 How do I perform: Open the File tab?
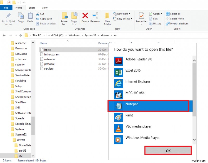[x=6, y=8]
